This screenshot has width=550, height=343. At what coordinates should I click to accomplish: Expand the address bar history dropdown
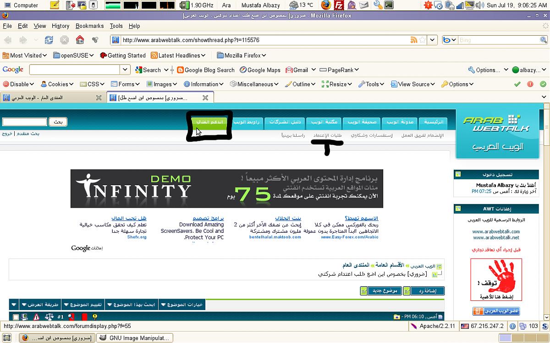(433, 40)
